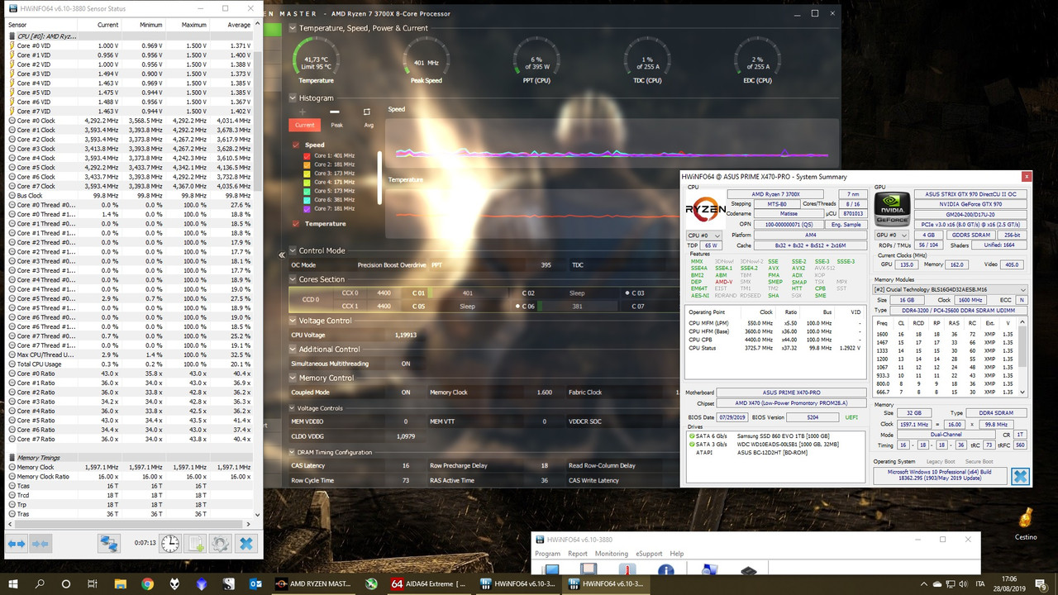Viewport: 1058px width, 595px height.
Task: Click the double chevron collapse sidebar button
Action: [x=282, y=255]
